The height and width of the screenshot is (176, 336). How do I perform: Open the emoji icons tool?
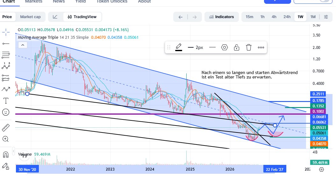pyautogui.click(x=6, y=112)
